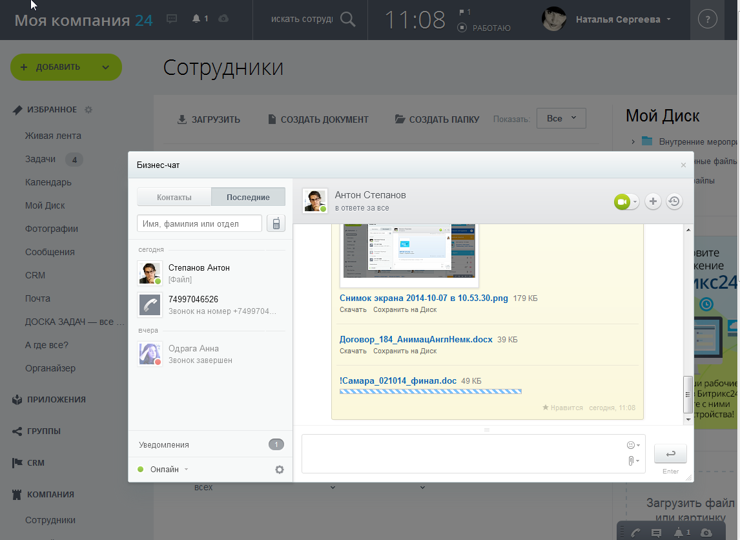
Task: Click Антон Степанов's avatar in the chat header
Action: pyautogui.click(x=314, y=201)
